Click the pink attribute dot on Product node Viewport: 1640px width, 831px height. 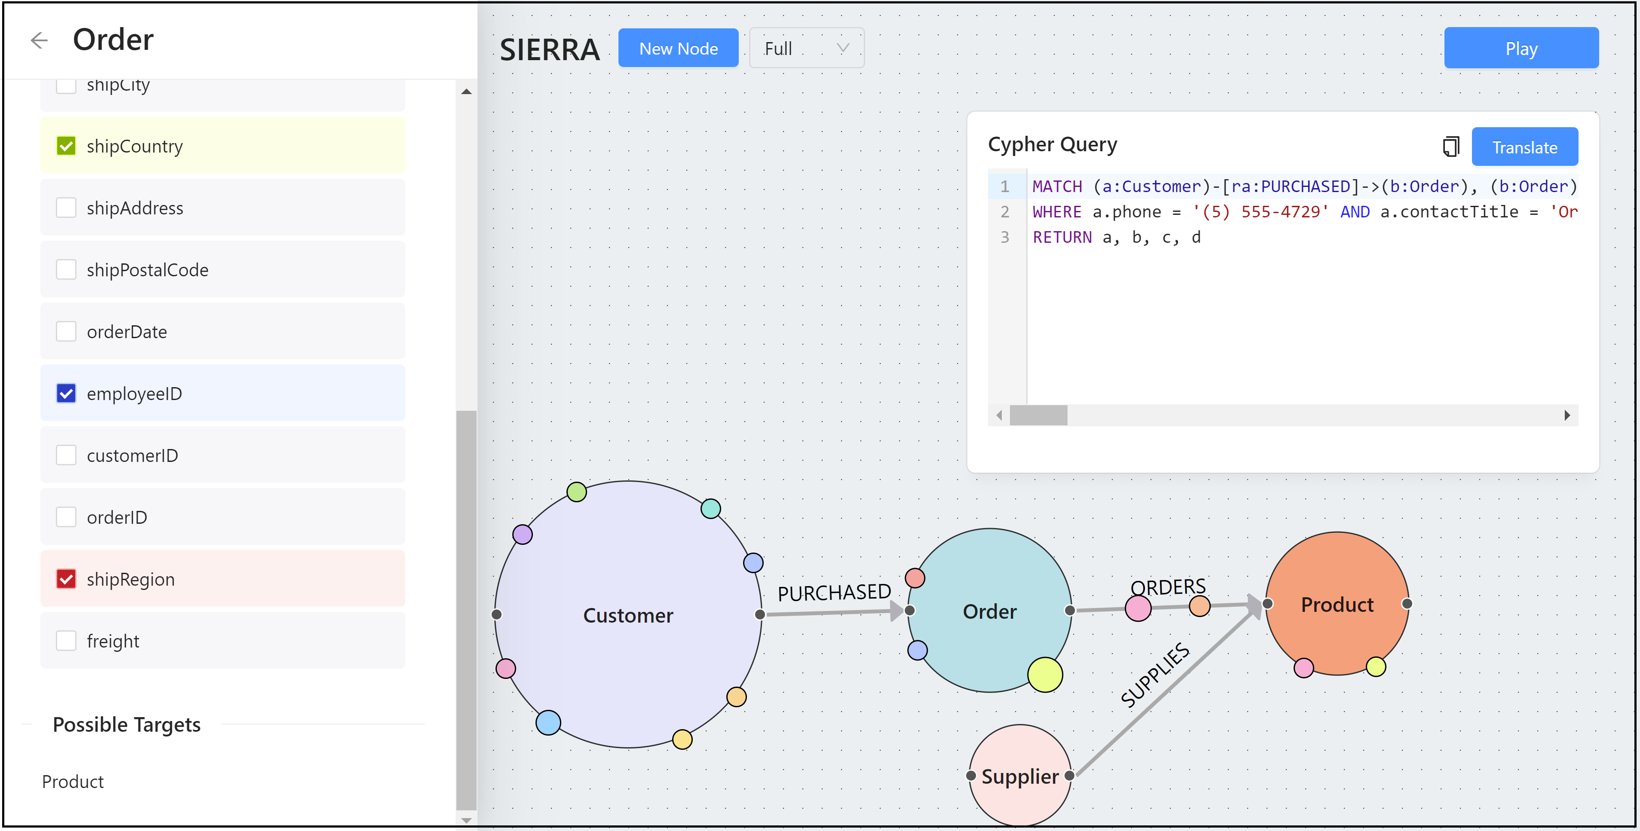(x=1303, y=667)
